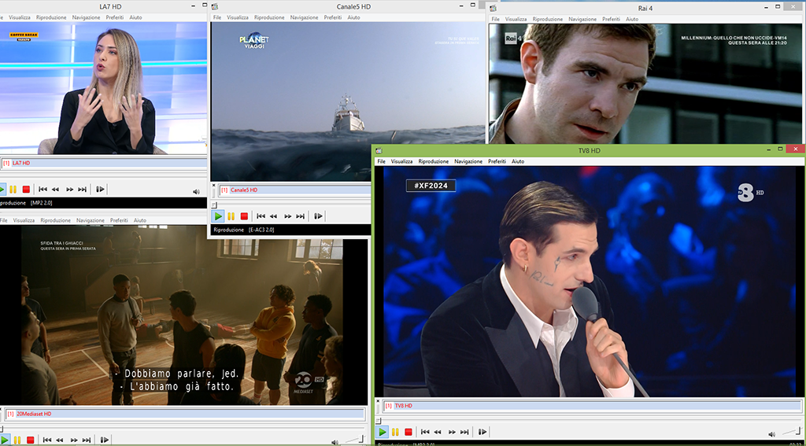Skip to next in 20Mediaset HD player
806x446 pixels.
87,440
